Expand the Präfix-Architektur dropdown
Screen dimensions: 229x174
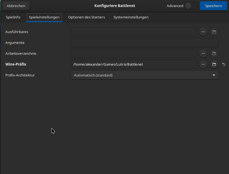(x=145, y=75)
